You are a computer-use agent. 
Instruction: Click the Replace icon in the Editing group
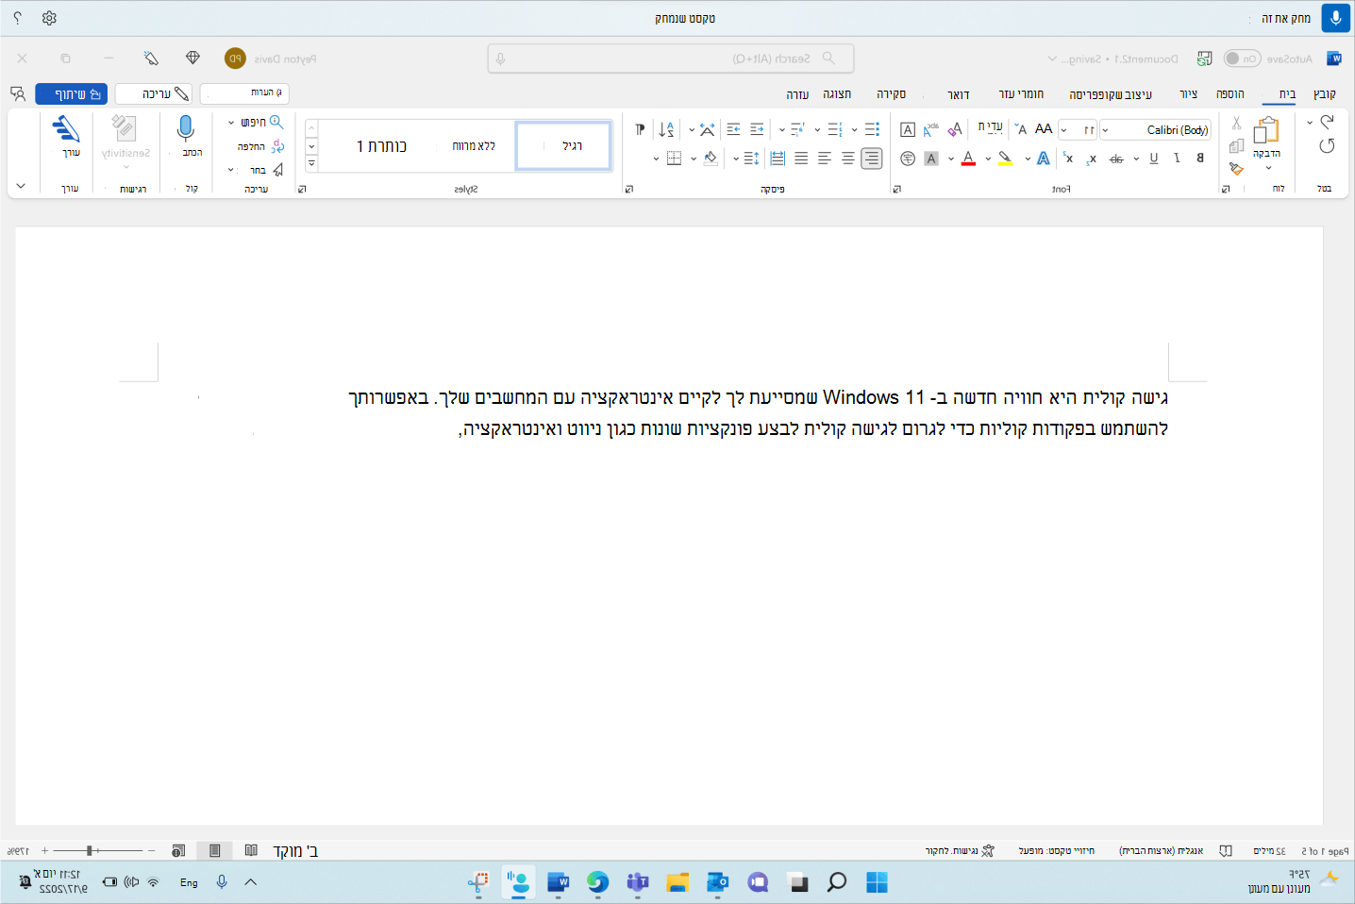pyautogui.click(x=277, y=146)
